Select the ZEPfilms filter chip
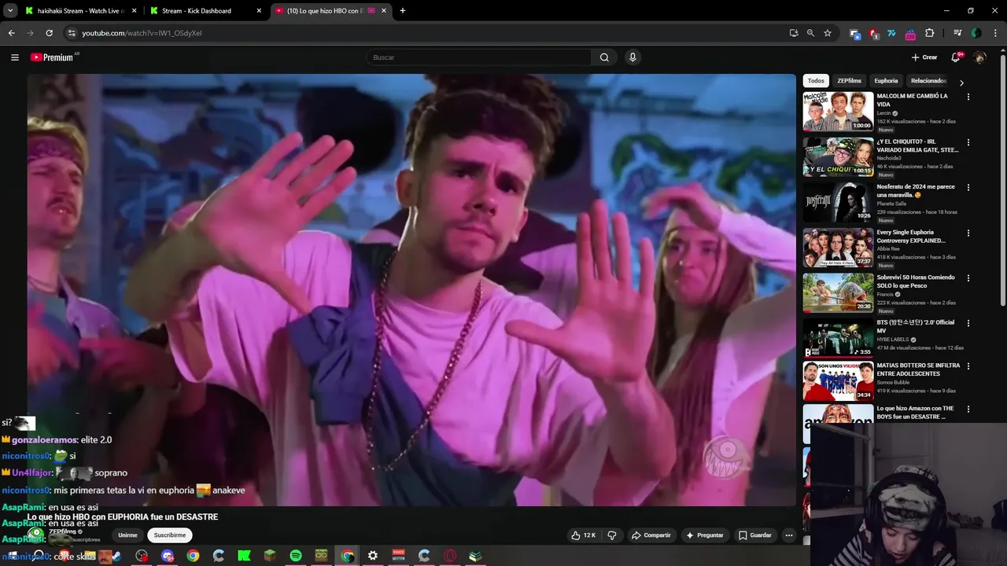The image size is (1007, 566). [849, 81]
